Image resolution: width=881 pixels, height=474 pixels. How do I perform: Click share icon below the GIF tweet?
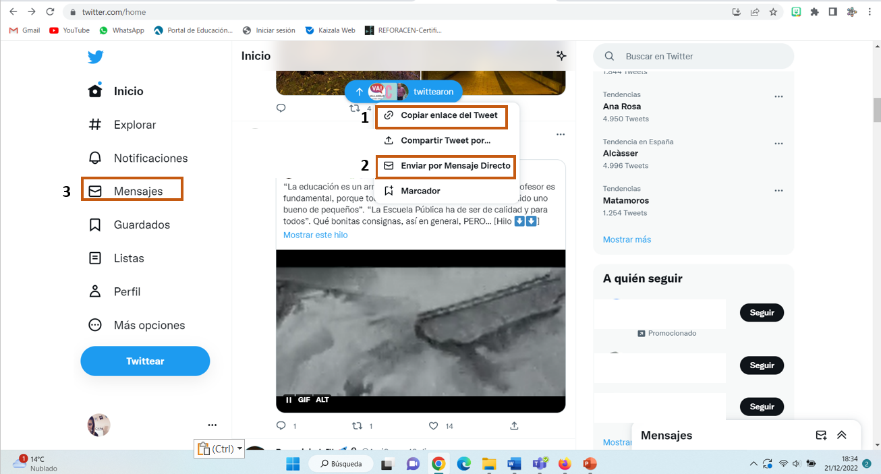point(514,426)
